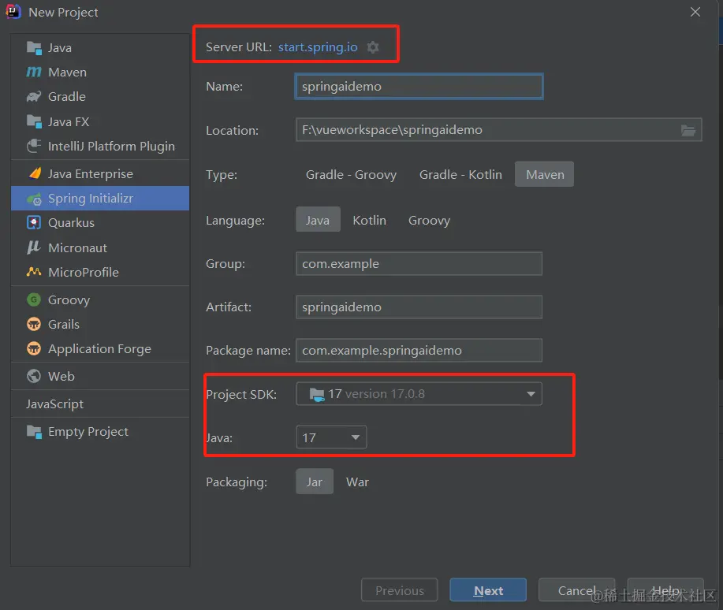This screenshot has width=723, height=610.
Task: Choose Kotlin as the language
Action: tap(369, 221)
